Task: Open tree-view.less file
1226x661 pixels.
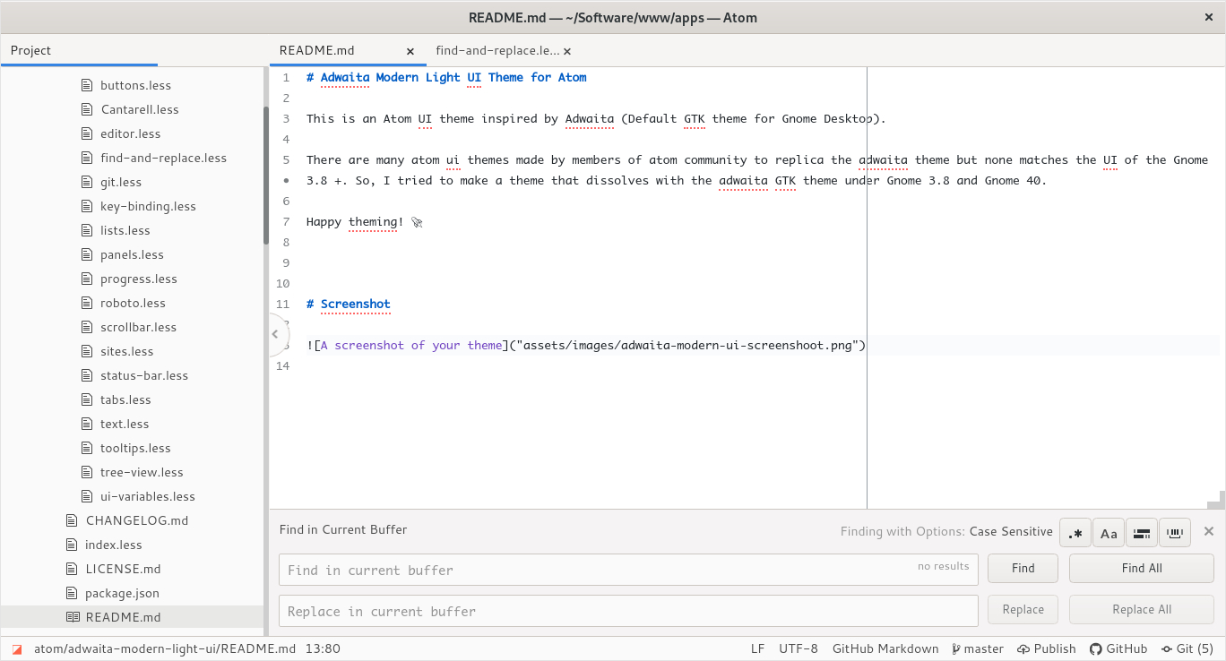Action: pos(142,472)
